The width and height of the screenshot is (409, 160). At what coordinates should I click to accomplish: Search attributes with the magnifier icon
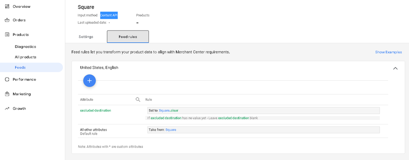tap(138, 99)
